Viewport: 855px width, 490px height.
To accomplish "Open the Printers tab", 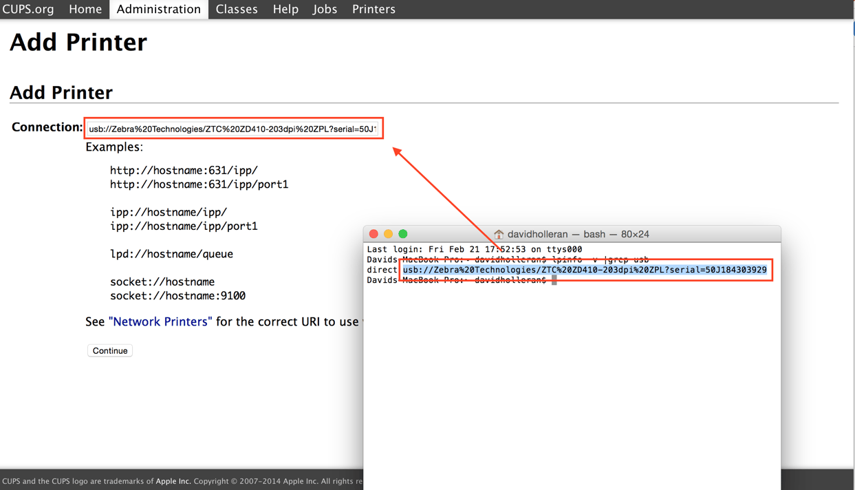I will click(x=374, y=10).
